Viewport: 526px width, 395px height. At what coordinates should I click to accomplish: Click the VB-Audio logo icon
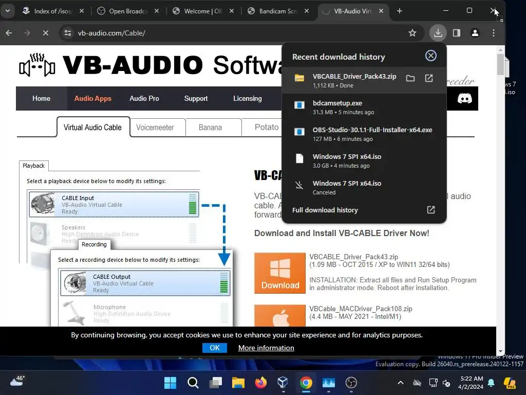(37, 64)
